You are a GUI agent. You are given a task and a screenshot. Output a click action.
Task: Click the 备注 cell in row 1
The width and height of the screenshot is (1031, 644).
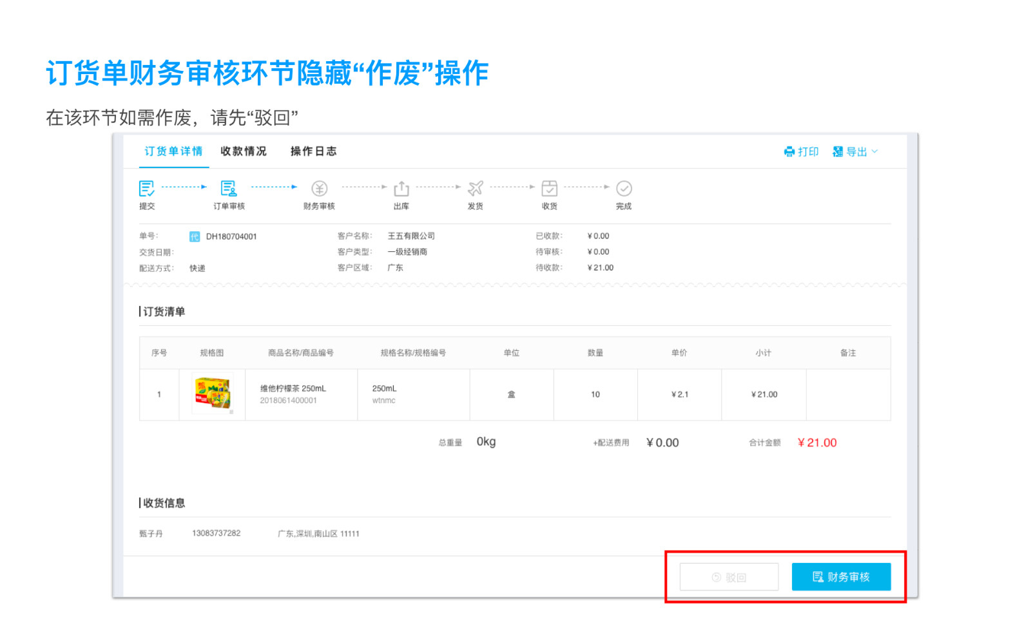click(848, 395)
